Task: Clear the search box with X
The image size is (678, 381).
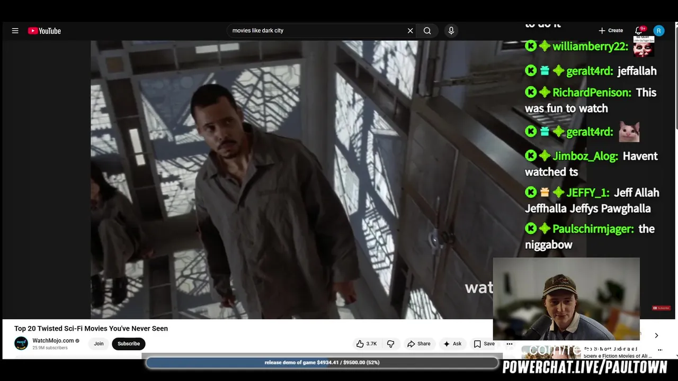Action: coord(410,31)
